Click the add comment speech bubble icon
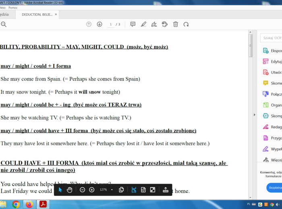Viewport: 282px width, 209px height. pos(133,25)
